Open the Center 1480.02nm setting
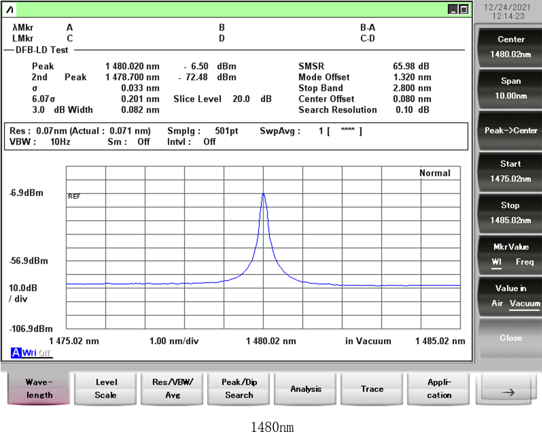This screenshot has height=433, width=542. 510,47
